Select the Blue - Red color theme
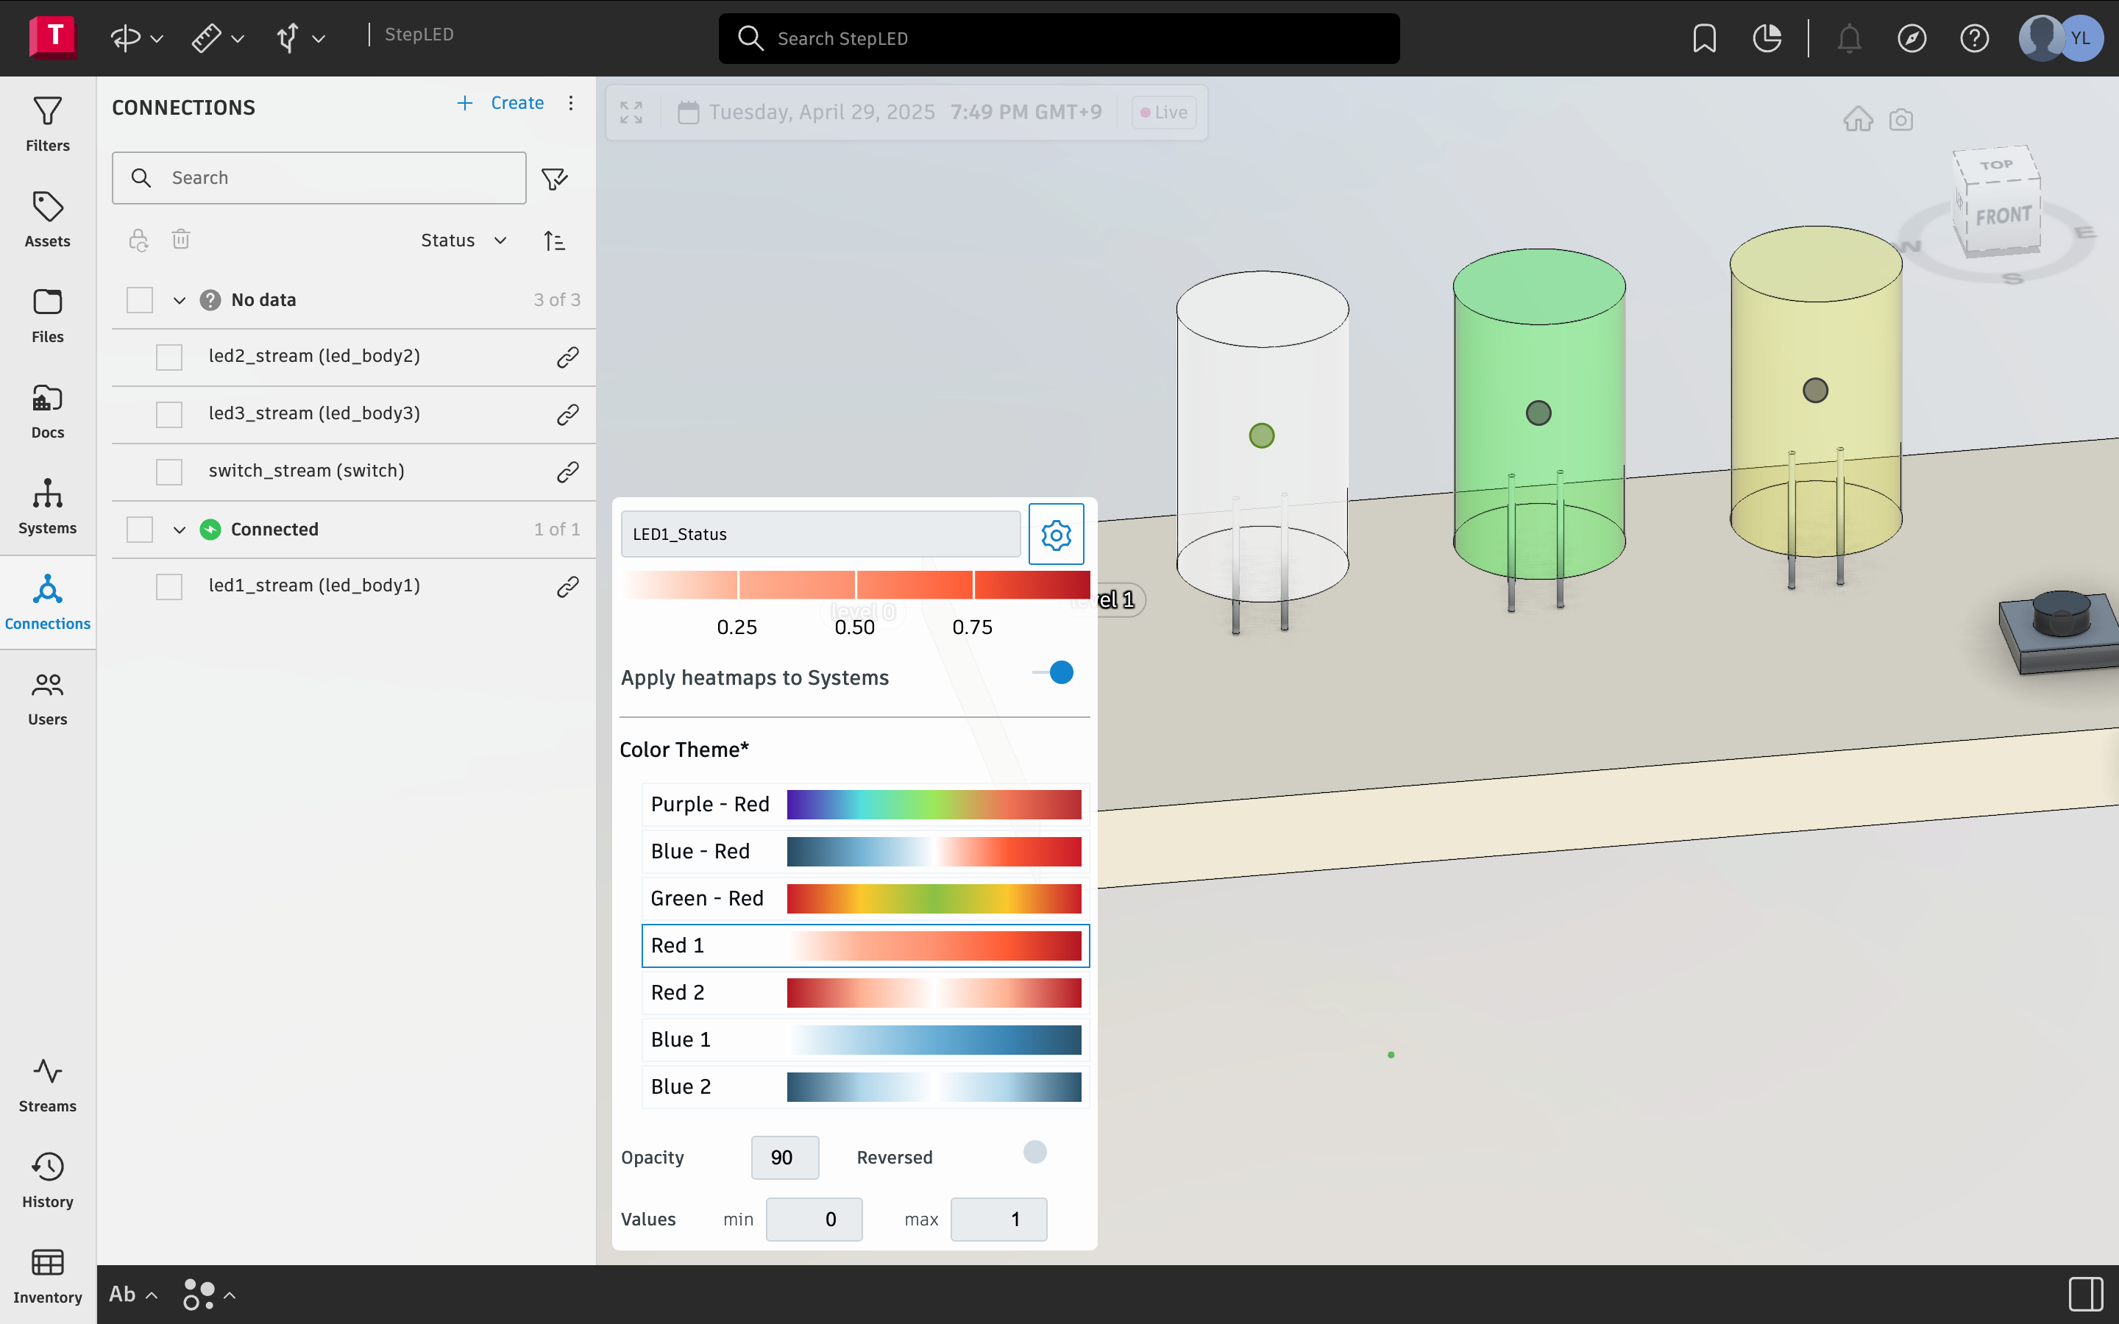The image size is (2119, 1324). [865, 851]
